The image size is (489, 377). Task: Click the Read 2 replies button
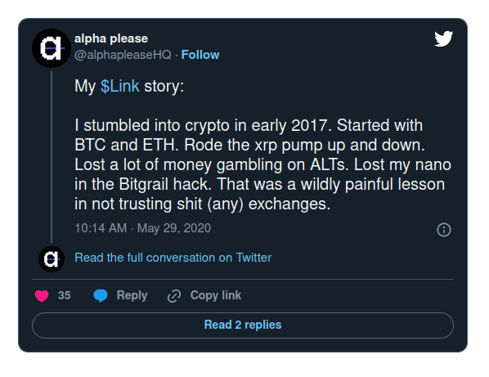point(243,325)
